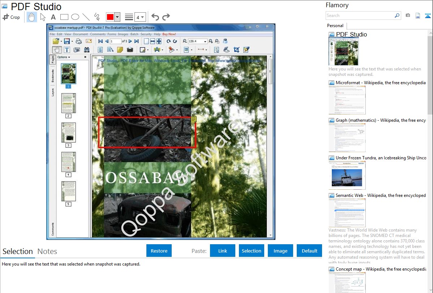This screenshot has height=293, width=433.
Task: Click the last page arrow in PDF Studio snapshot
Action: coord(136,42)
